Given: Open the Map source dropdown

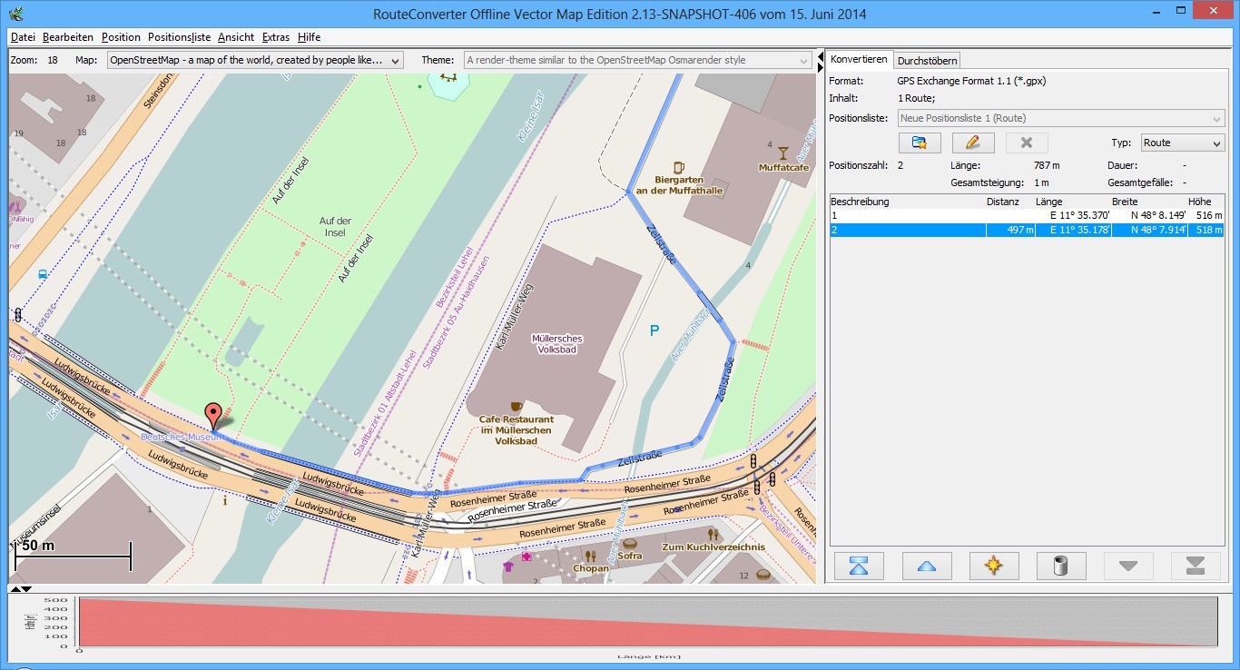Looking at the screenshot, I should [x=254, y=60].
